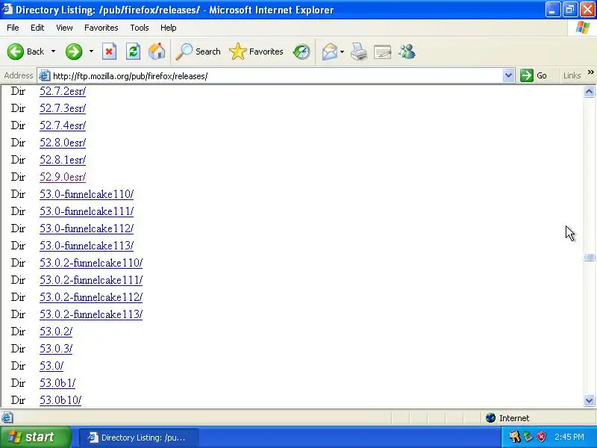Screen dimensions: 597x448
Task: Open the Favorites star pane
Action: coord(256,52)
